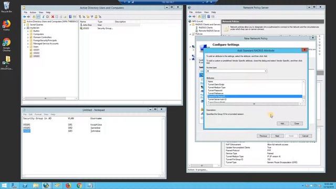336x189 pixels.
Task: Expand Saved Queries tree node
Action: point(25,25)
